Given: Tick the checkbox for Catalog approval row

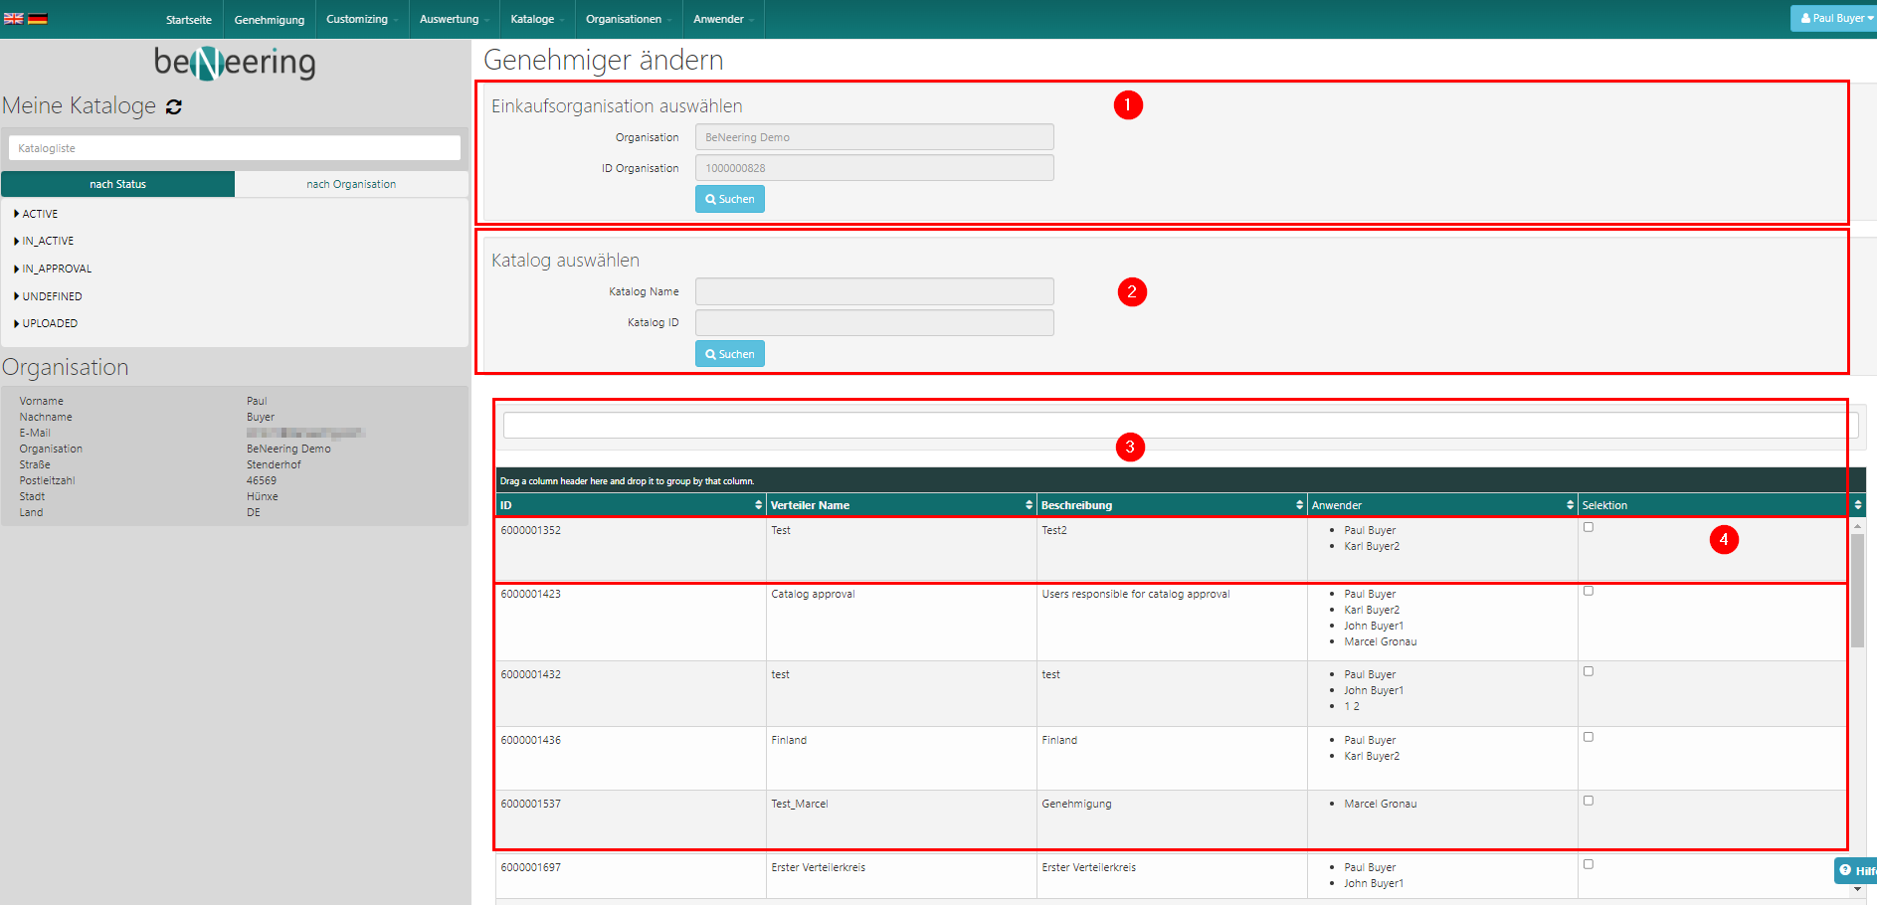Looking at the screenshot, I should point(1589,591).
